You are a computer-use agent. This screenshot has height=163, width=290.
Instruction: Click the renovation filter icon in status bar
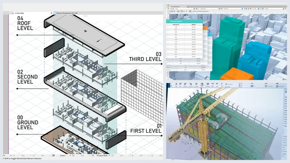point(132,155)
